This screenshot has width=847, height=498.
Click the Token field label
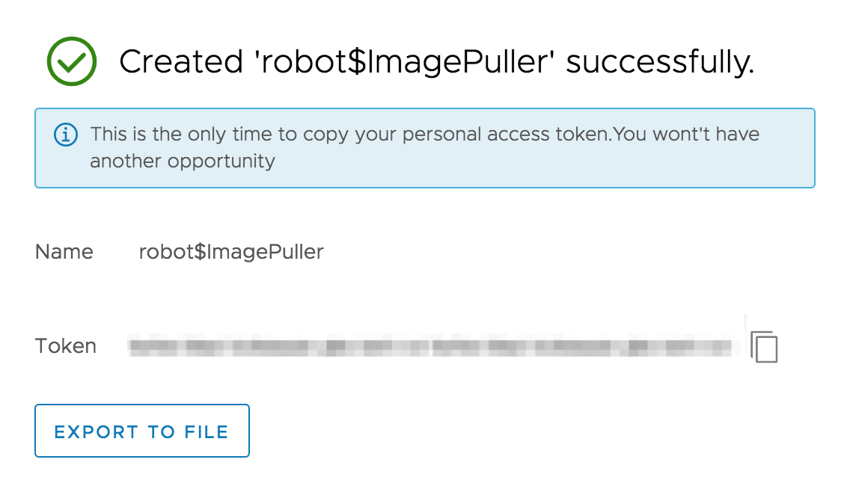66,346
